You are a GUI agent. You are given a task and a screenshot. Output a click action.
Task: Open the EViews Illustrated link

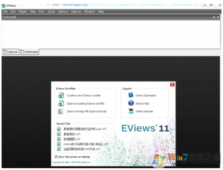coord(146,95)
